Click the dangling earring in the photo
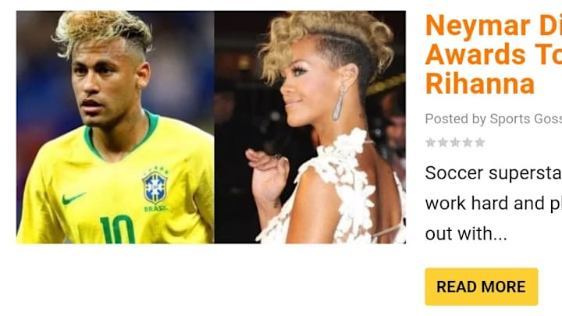This screenshot has height=316, width=562. pyautogui.click(x=339, y=102)
